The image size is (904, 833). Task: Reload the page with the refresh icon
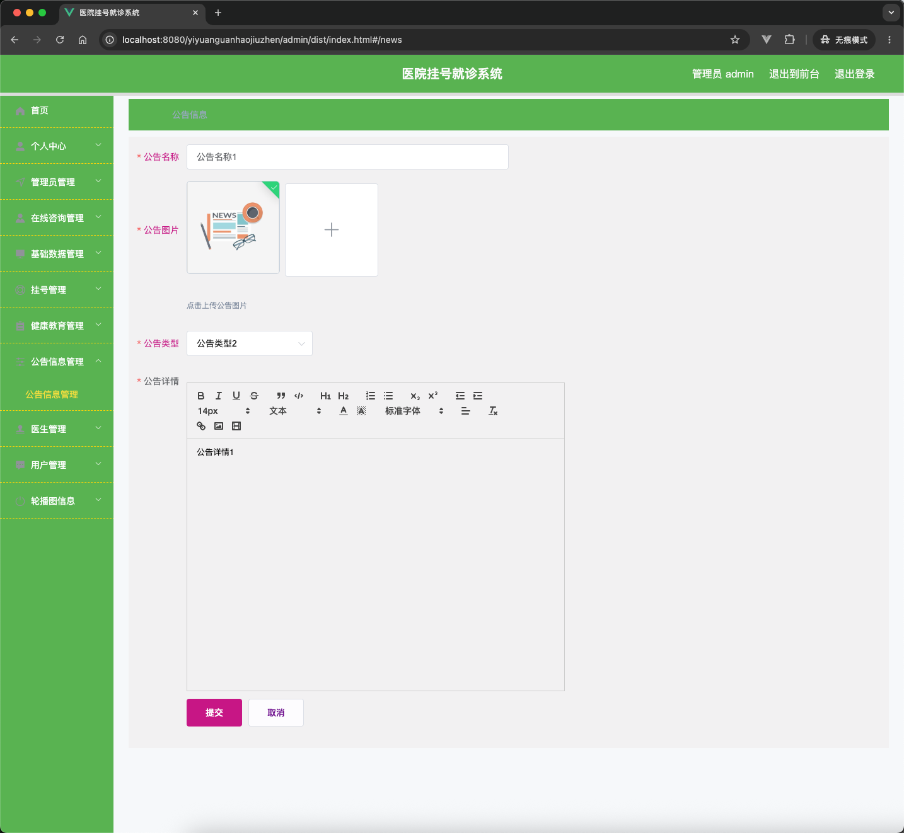[x=60, y=40]
